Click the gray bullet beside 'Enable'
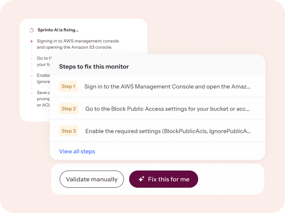 32,75
